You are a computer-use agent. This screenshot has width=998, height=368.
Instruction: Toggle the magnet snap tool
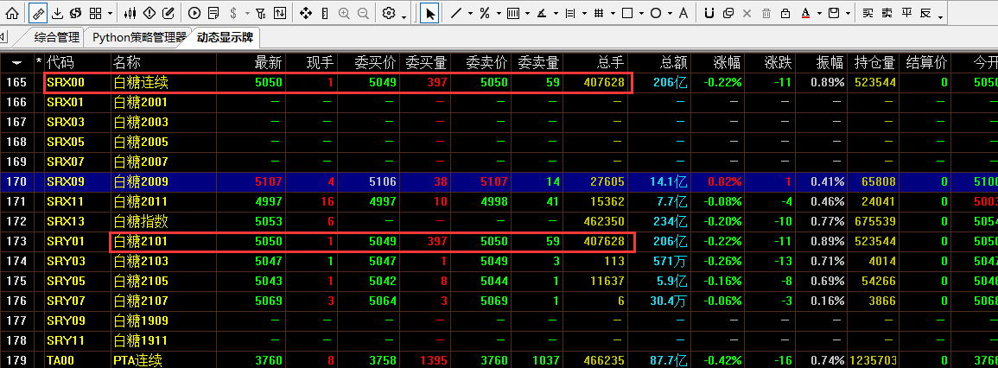click(709, 13)
